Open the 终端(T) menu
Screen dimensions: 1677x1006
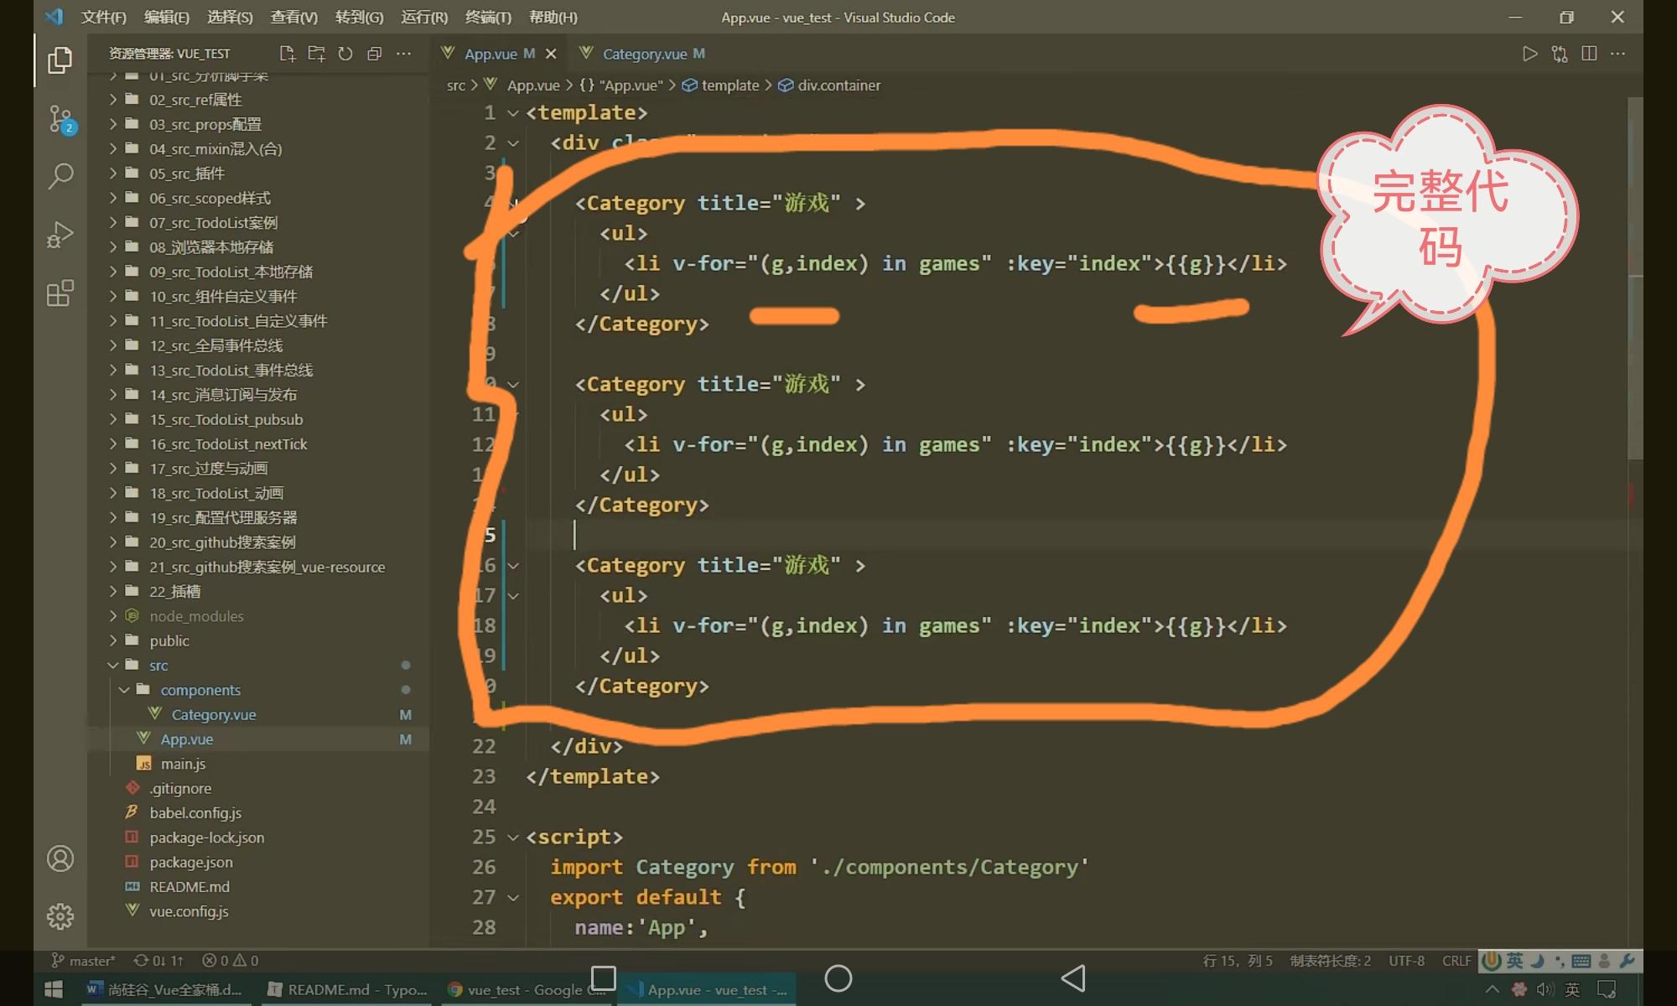[487, 17]
